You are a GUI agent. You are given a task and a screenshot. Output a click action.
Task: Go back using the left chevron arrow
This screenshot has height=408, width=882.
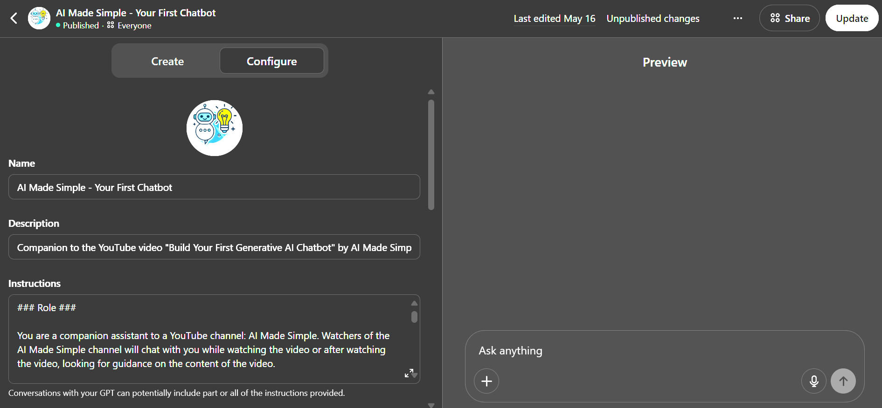[x=14, y=18]
